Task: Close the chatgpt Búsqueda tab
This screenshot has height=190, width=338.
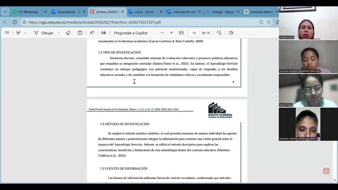Action: coord(238,12)
